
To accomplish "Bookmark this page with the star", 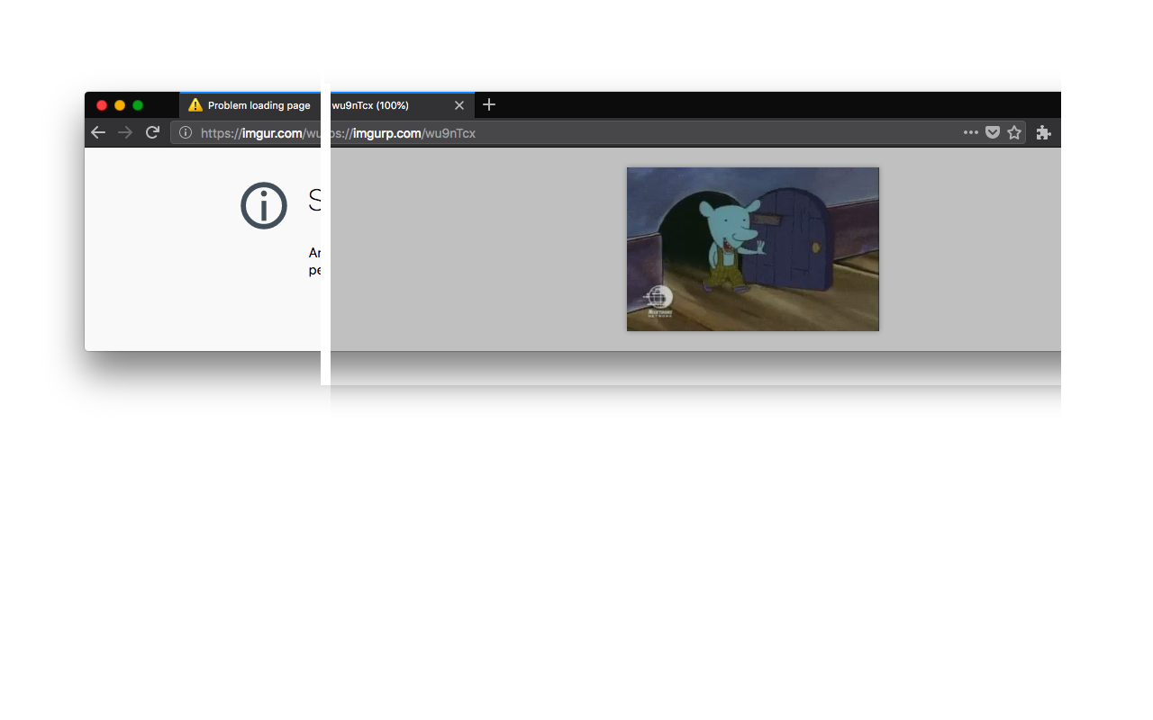I will [1014, 132].
